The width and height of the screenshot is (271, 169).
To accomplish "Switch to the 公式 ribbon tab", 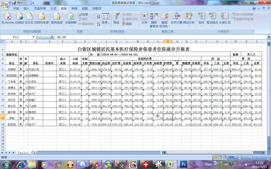I will pos(53,8).
